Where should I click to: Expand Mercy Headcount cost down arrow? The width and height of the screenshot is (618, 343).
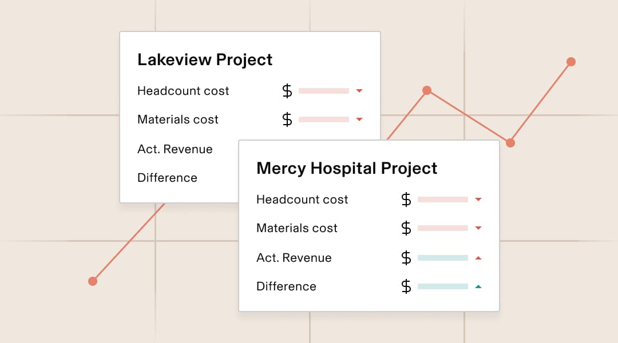click(479, 200)
